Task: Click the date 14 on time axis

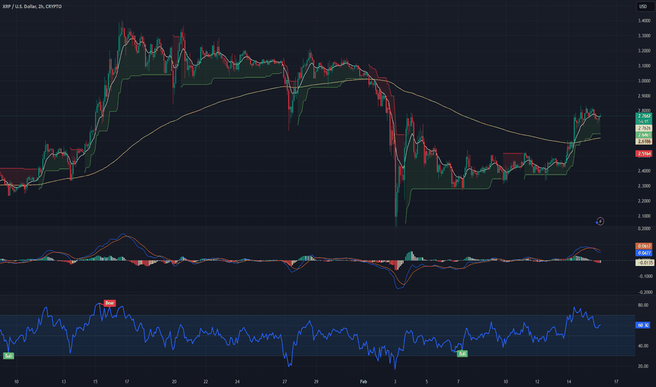Action: 569,381
